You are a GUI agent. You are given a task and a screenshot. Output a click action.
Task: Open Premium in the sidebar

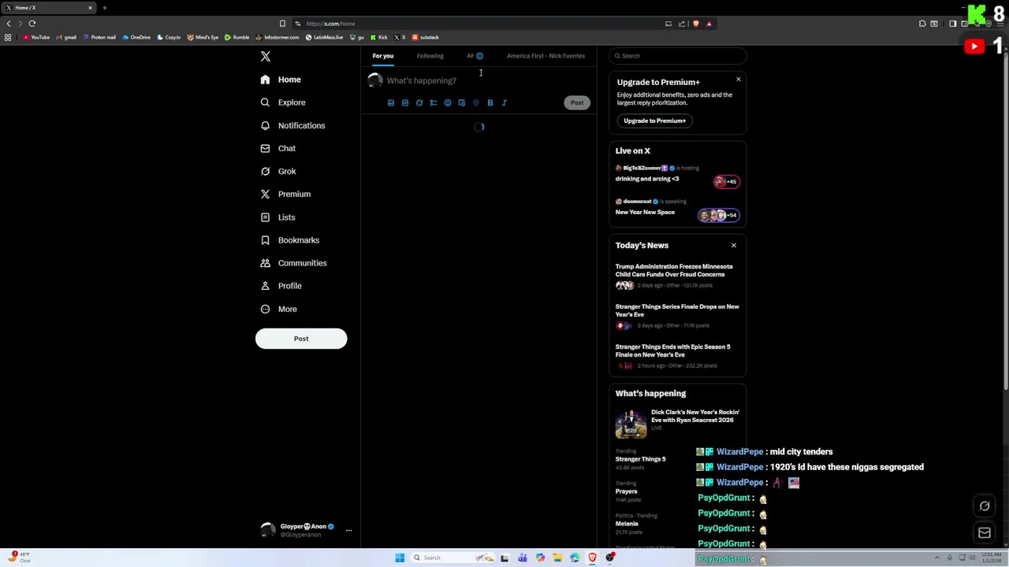coord(285,194)
